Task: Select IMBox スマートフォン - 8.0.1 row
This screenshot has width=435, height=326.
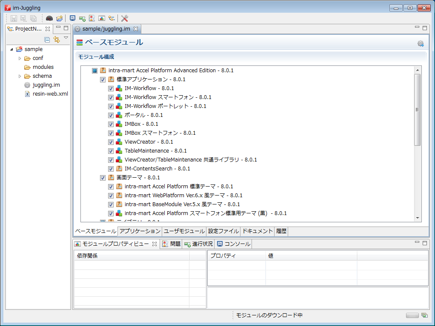Action: point(160,133)
